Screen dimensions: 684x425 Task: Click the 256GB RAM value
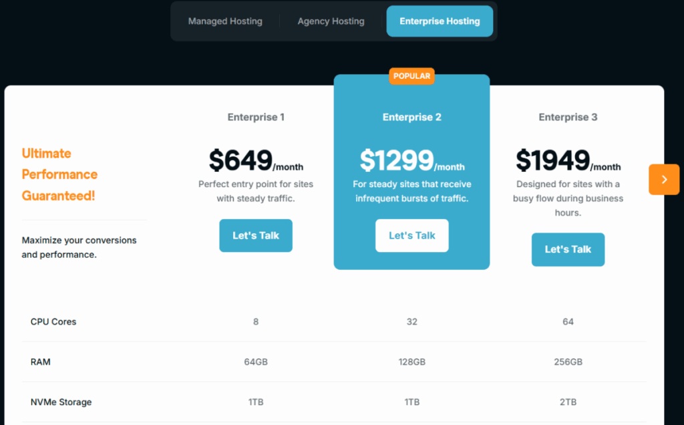click(x=568, y=362)
